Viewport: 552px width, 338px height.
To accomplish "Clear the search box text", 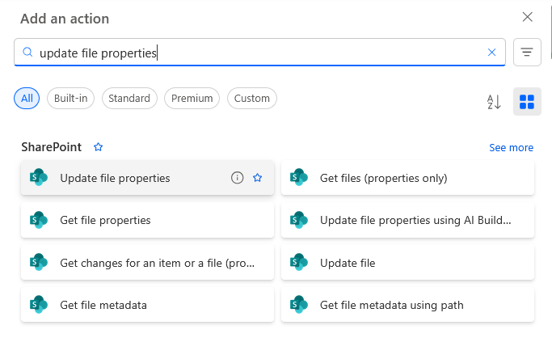I will [492, 53].
